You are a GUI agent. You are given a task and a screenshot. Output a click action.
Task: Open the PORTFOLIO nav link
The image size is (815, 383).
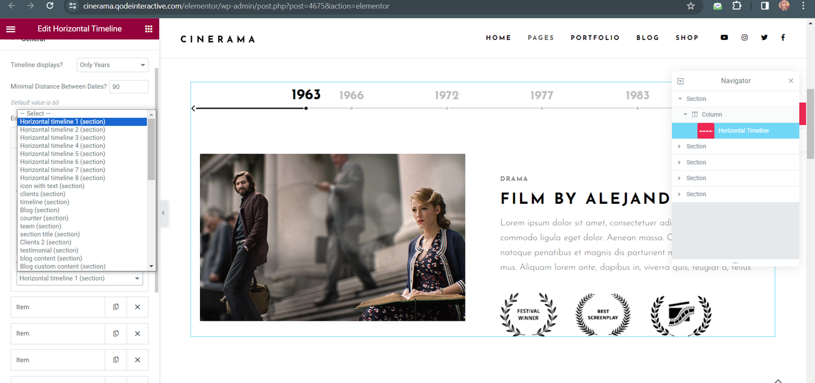595,37
